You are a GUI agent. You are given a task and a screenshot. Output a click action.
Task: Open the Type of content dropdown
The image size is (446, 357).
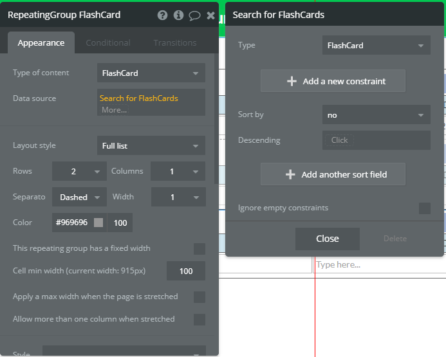pos(151,73)
